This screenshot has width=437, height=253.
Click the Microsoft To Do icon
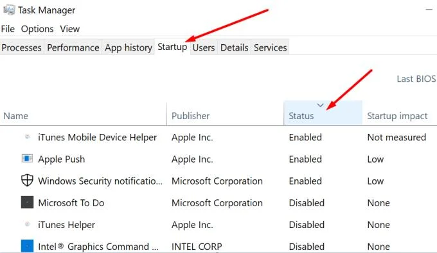[x=27, y=202]
